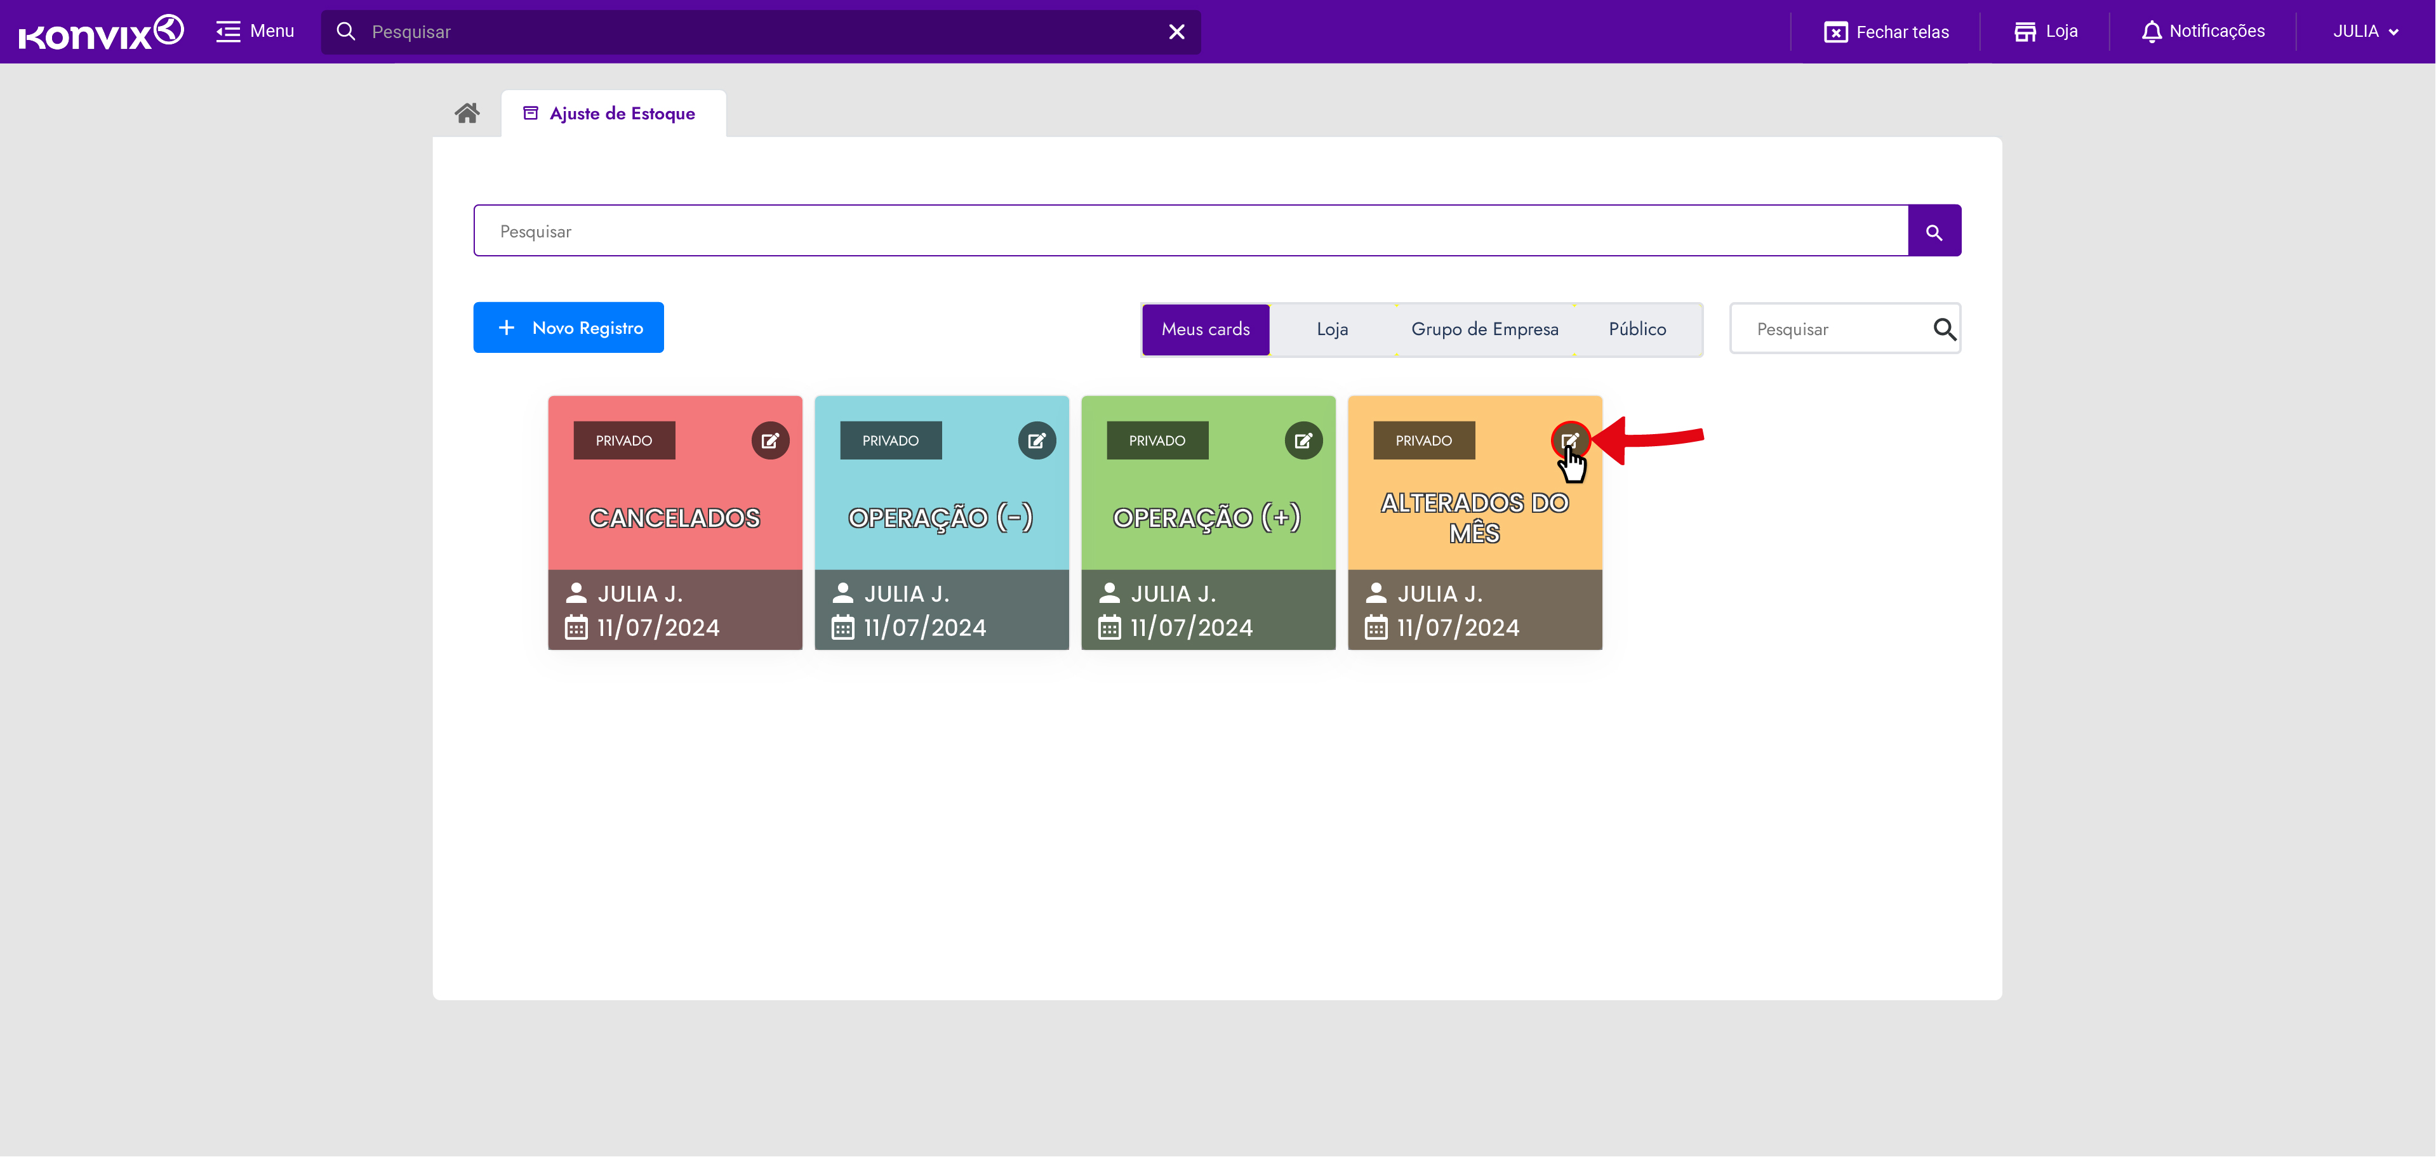The image size is (2436, 1157).
Task: Edit the OPERAÇÃO (-) card
Action: [1037, 440]
